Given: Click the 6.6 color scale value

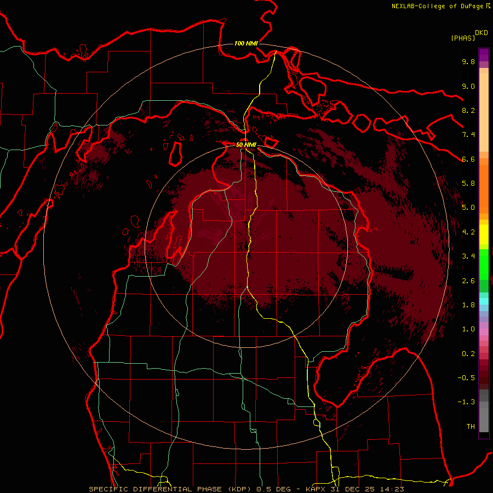Looking at the screenshot, I should point(468,159).
